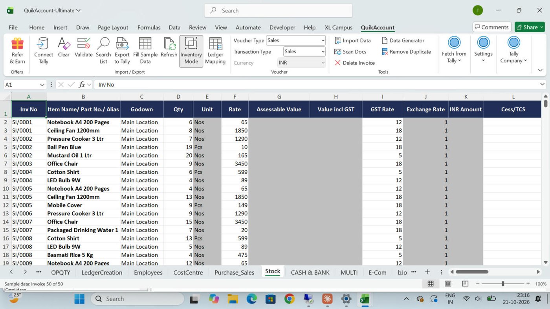Click the vertical scrollbar down arrow

(545, 262)
